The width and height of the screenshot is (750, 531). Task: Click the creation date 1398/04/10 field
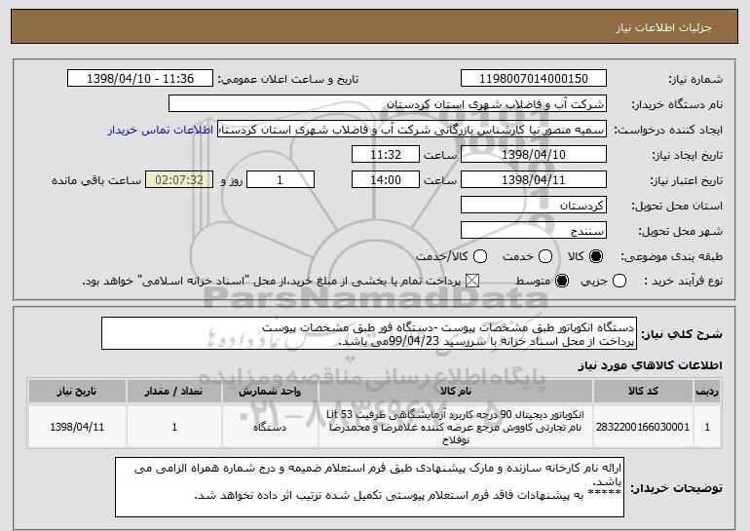click(x=534, y=155)
